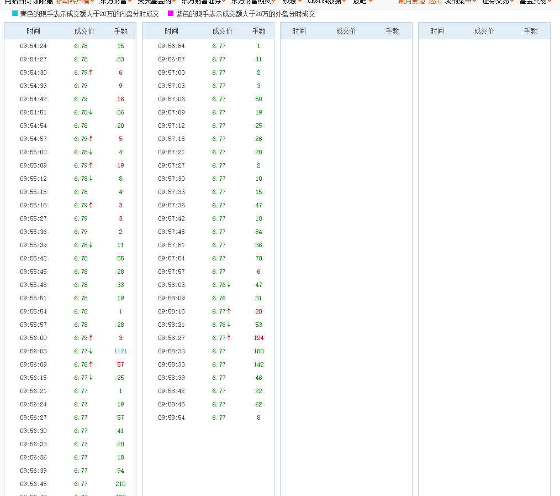Open the 证券交易 dropdown

point(498,2)
